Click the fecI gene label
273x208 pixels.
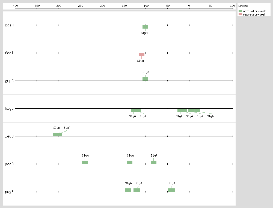point(9,53)
